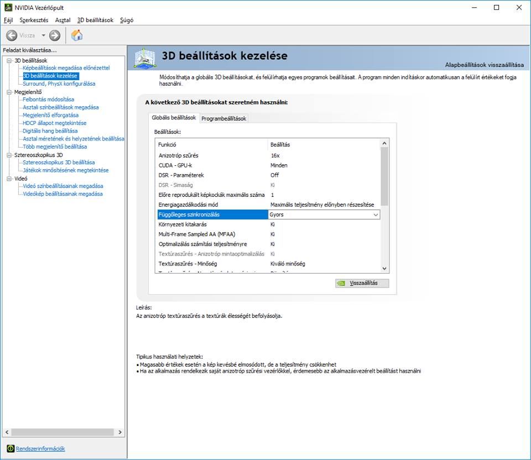This screenshot has width=531, height=460.
Task: Open Megjelenítő elforgatása
Action: [x=50, y=115]
